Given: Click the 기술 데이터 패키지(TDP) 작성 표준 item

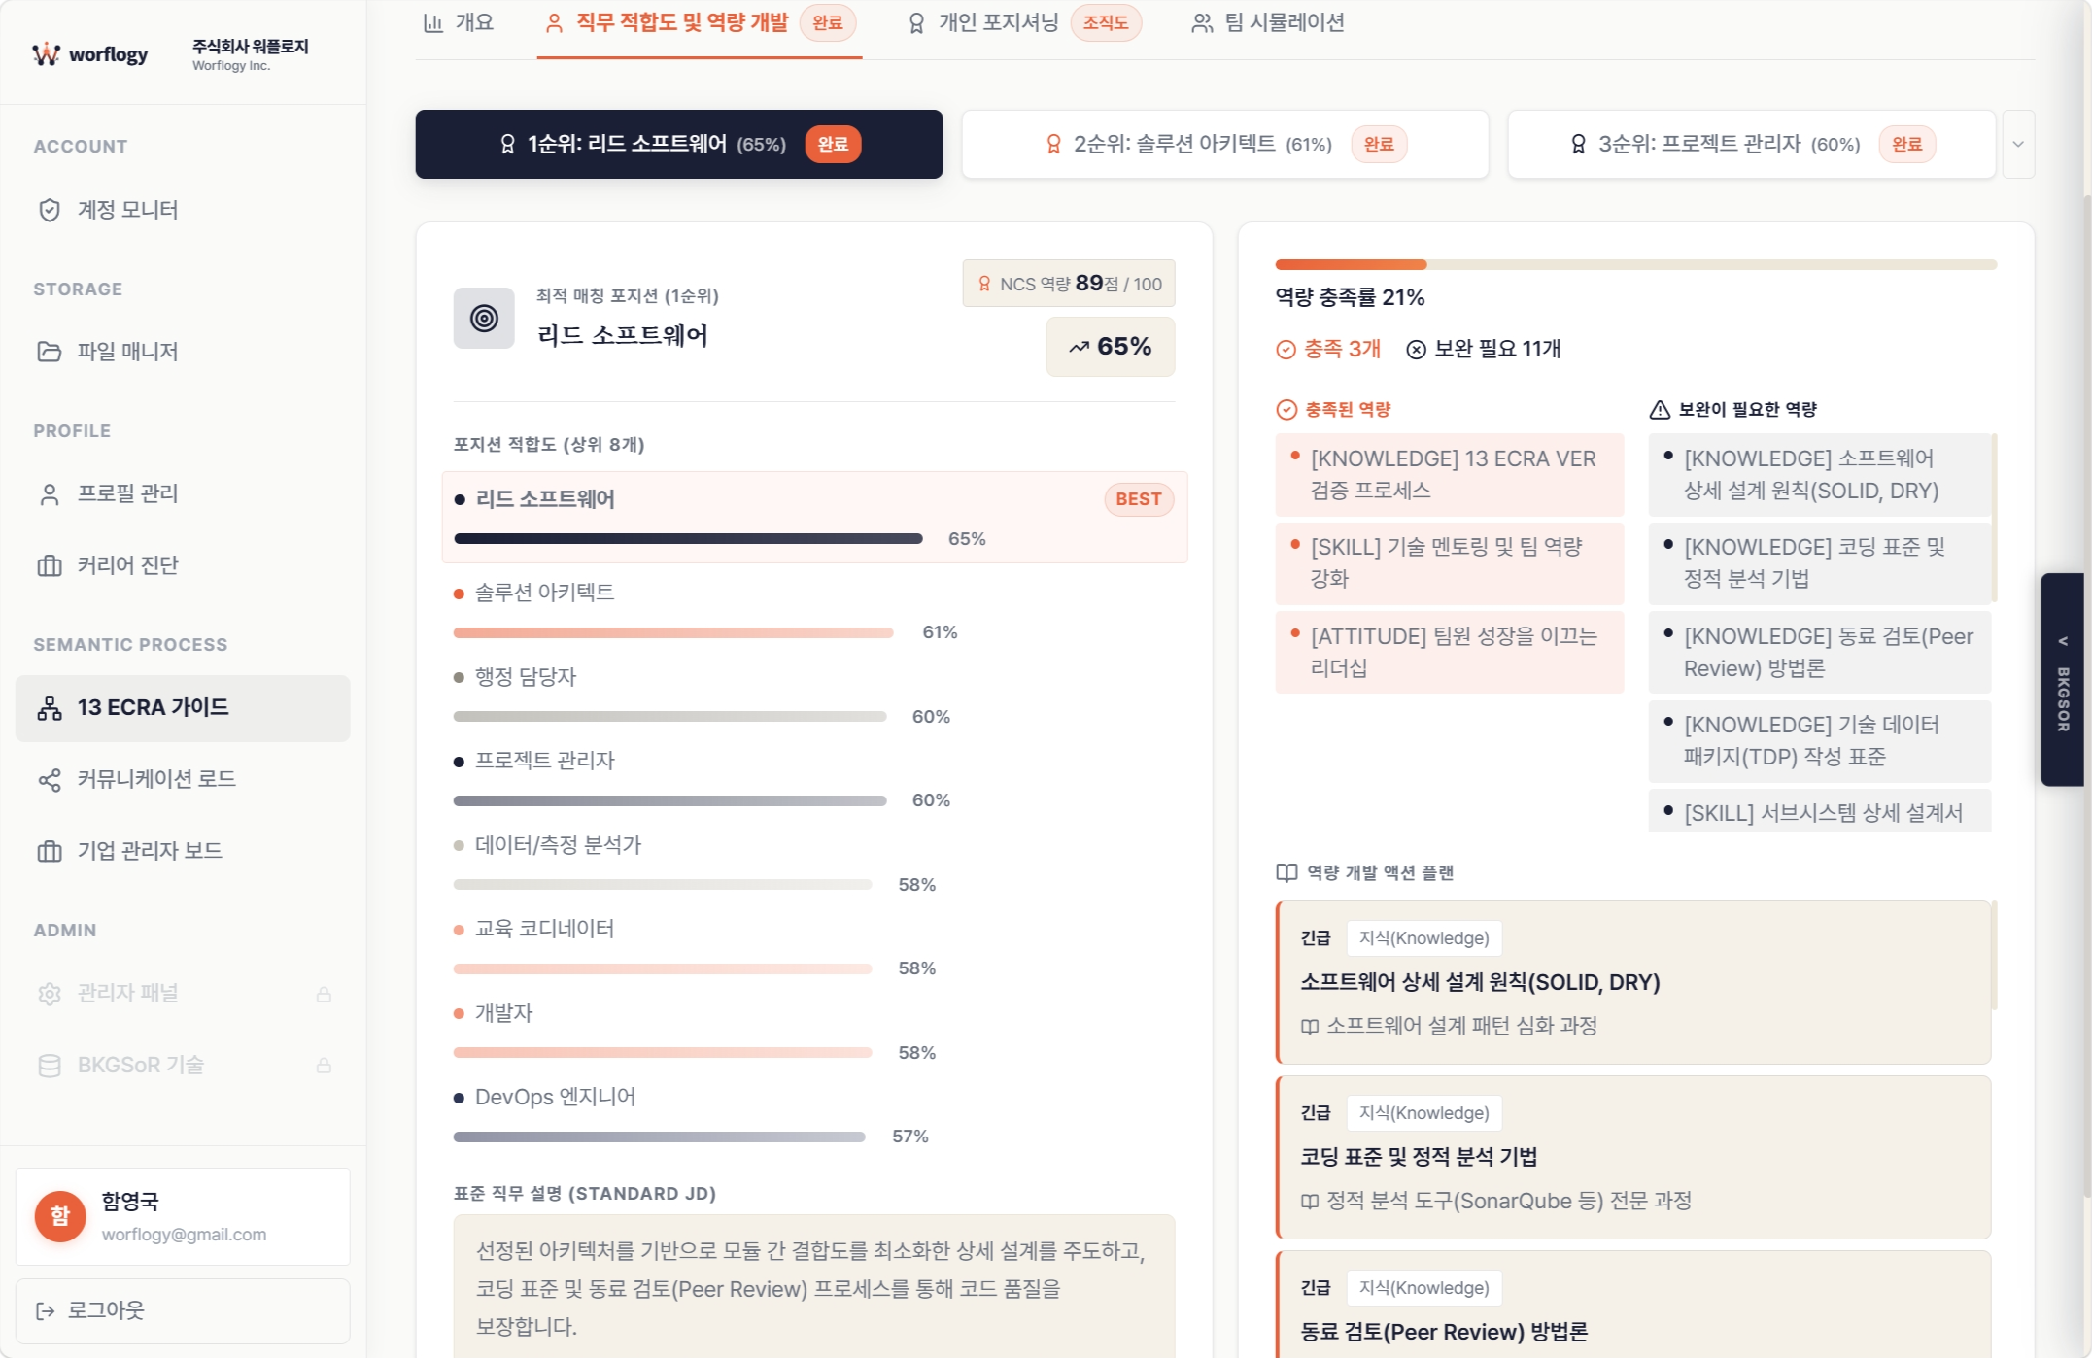Looking at the screenshot, I should tap(1819, 740).
